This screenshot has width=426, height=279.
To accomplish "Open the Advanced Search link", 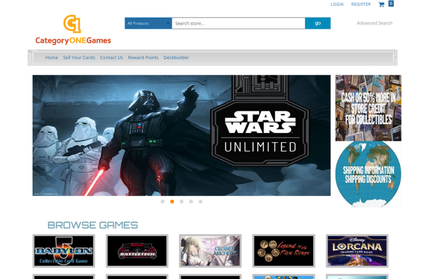I will click(x=374, y=23).
